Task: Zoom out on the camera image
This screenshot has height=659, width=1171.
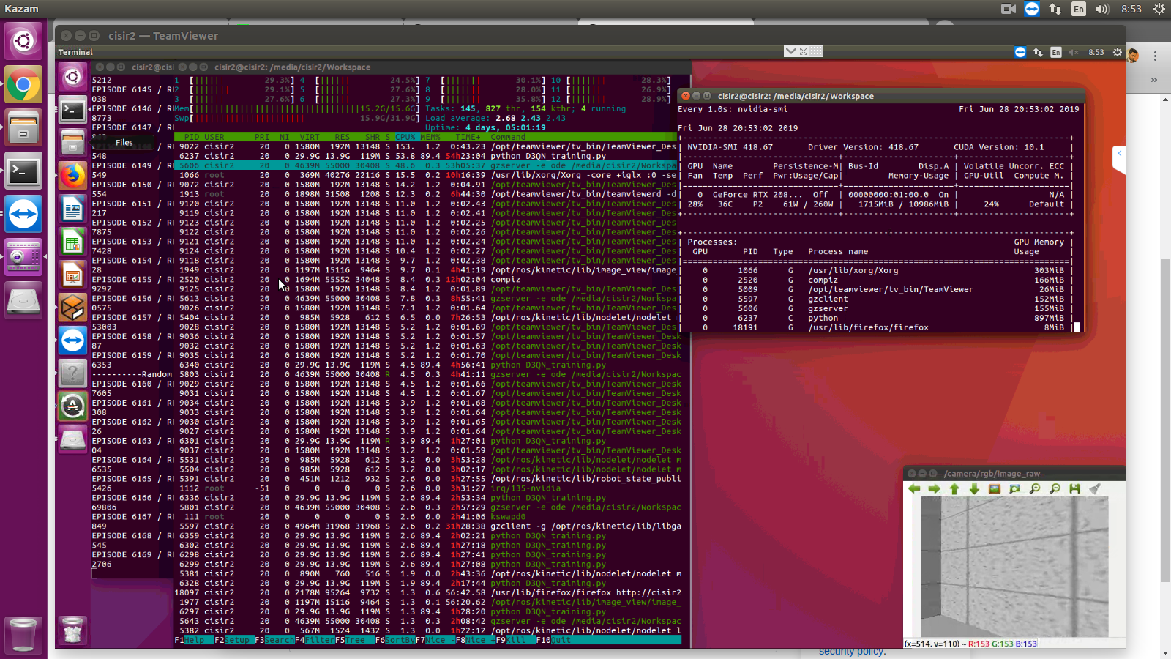Action: [x=1055, y=489]
